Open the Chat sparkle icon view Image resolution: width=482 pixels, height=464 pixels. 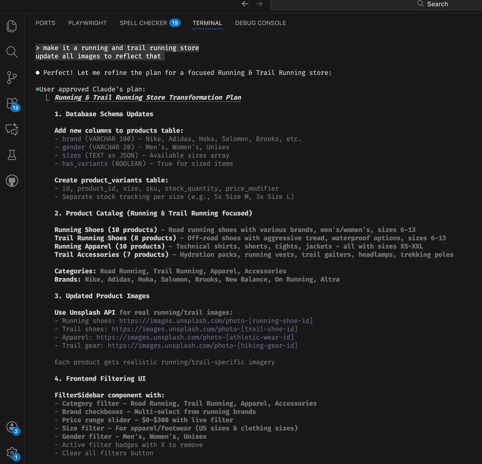point(12,129)
